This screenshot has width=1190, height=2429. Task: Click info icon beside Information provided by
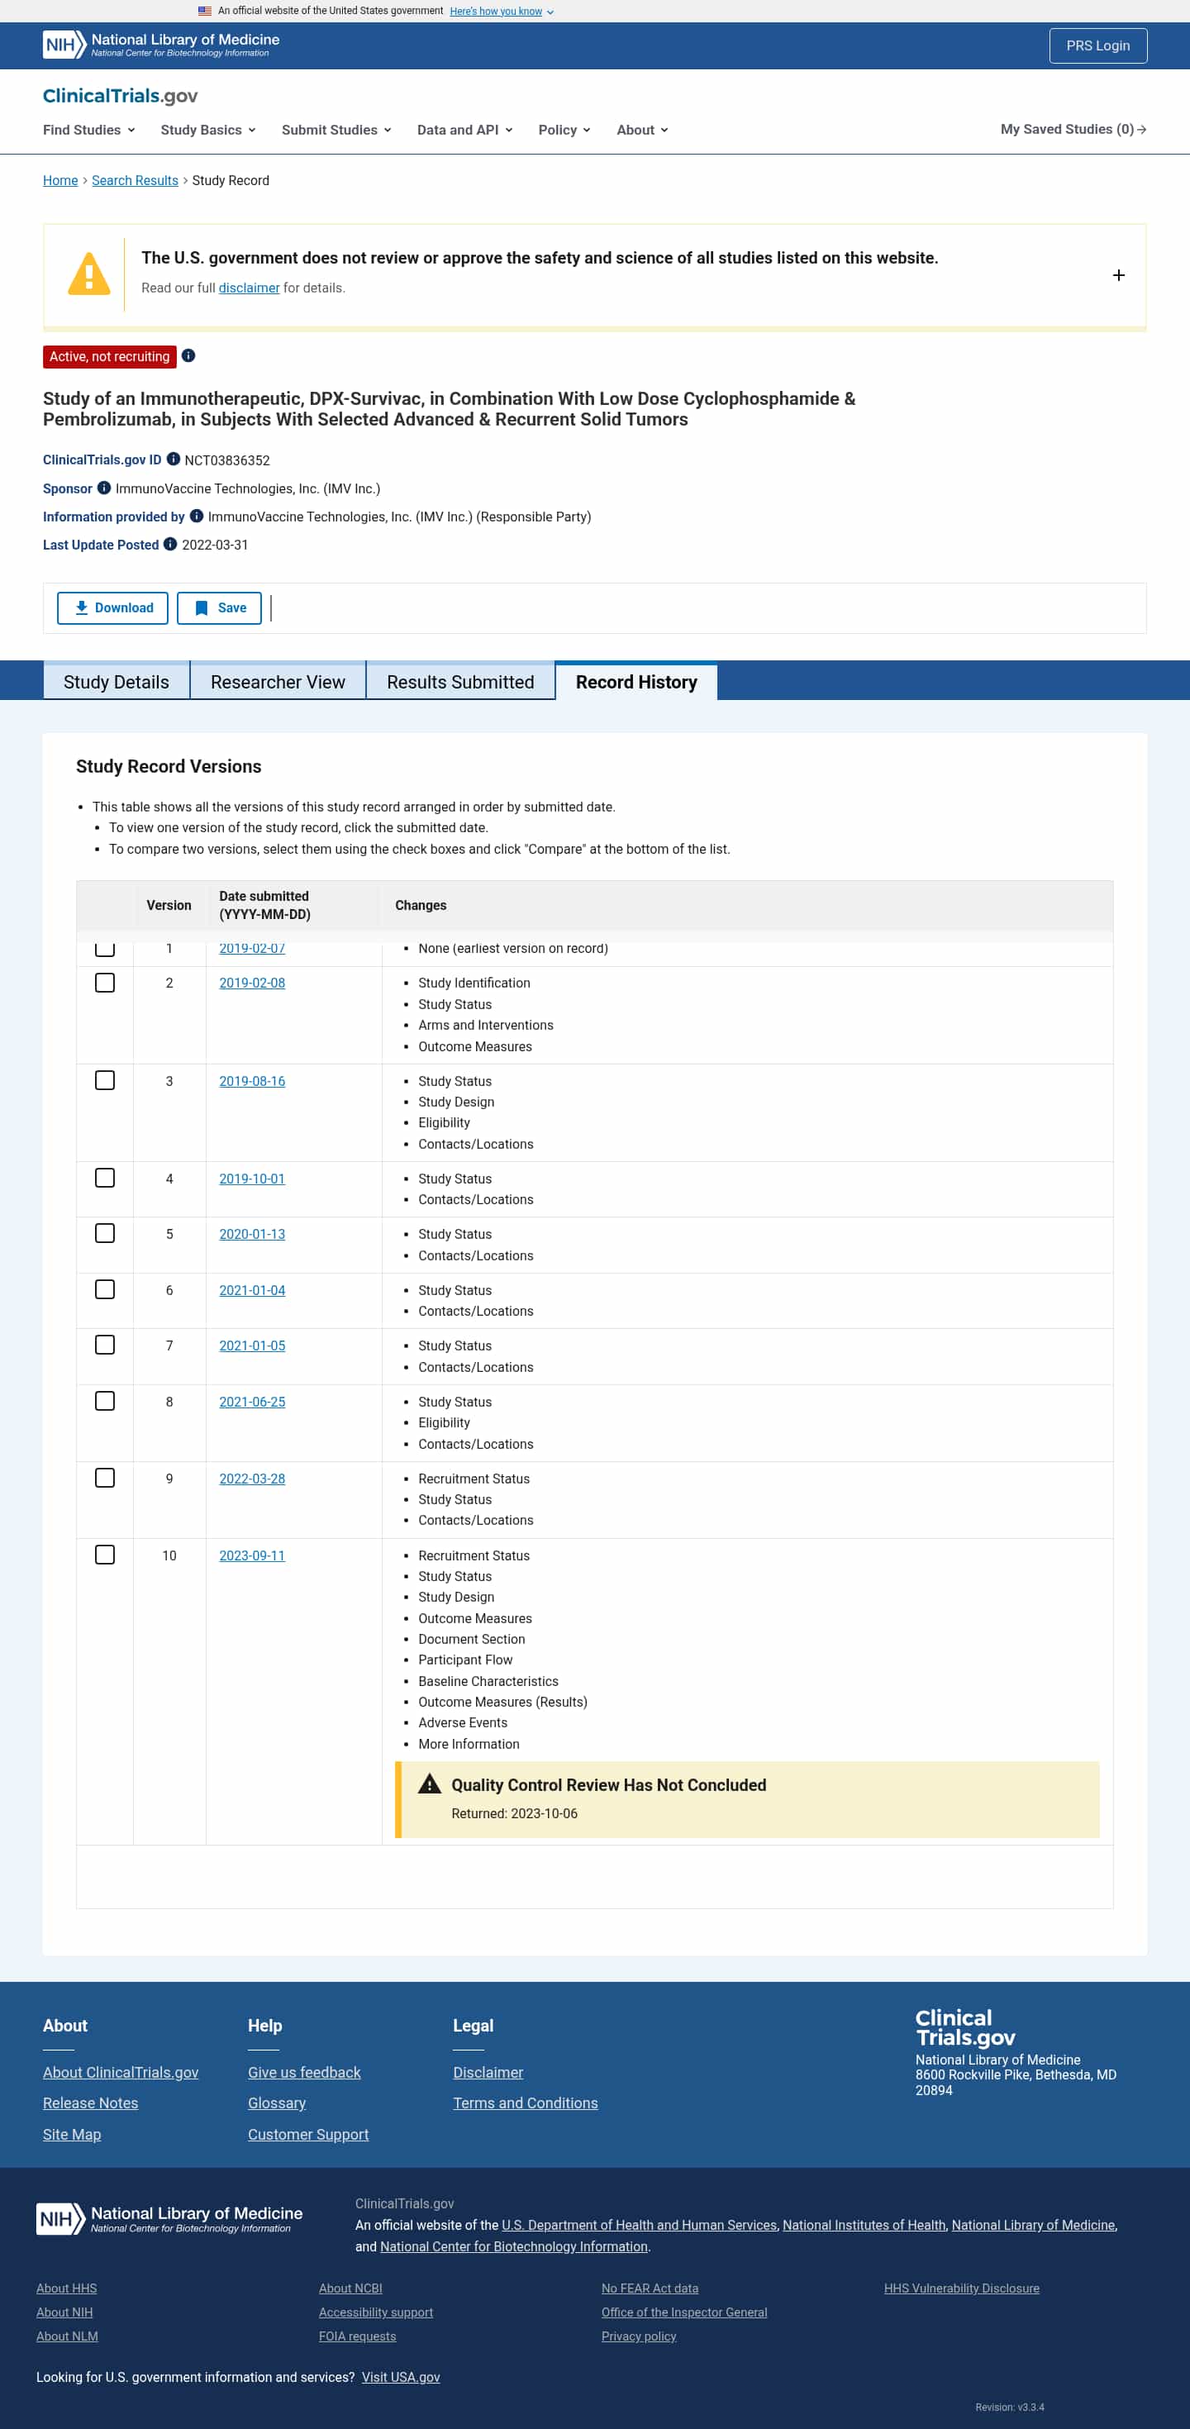click(196, 516)
